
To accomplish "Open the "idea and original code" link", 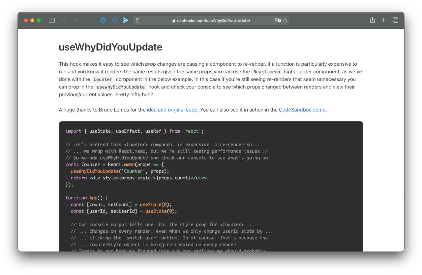I will (172, 110).
